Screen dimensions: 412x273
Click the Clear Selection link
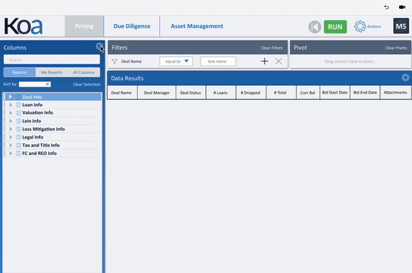click(87, 84)
